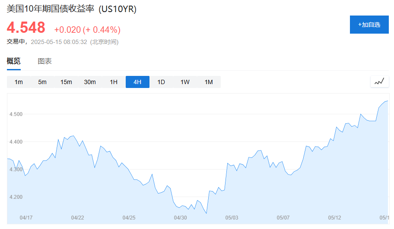Click the 4.500 gridline label

point(16,114)
